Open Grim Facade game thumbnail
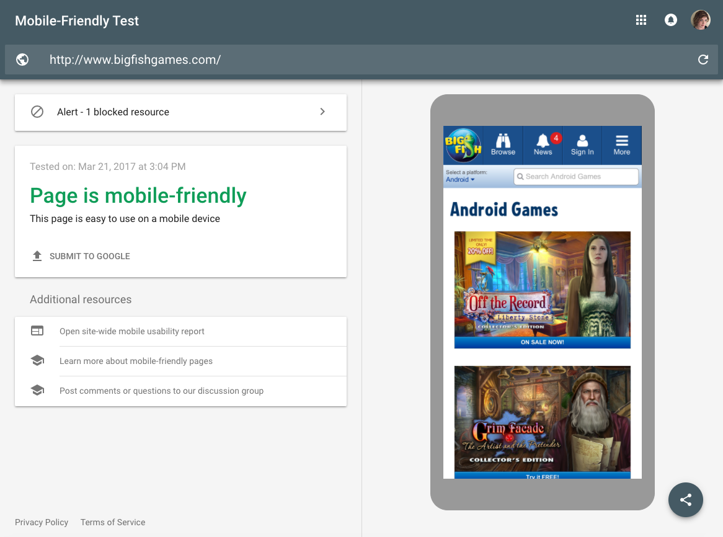723x537 pixels. (542, 422)
